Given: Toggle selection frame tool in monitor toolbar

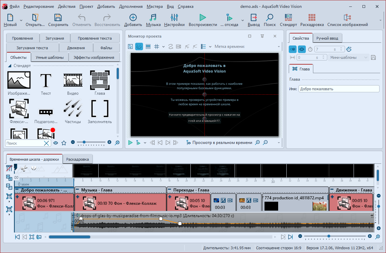Looking at the screenshot, I should tap(130, 46).
